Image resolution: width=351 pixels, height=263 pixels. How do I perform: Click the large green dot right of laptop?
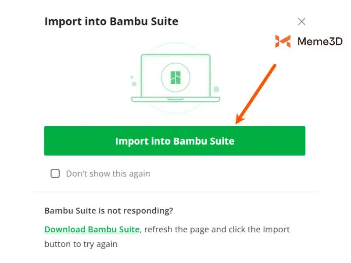(216, 89)
